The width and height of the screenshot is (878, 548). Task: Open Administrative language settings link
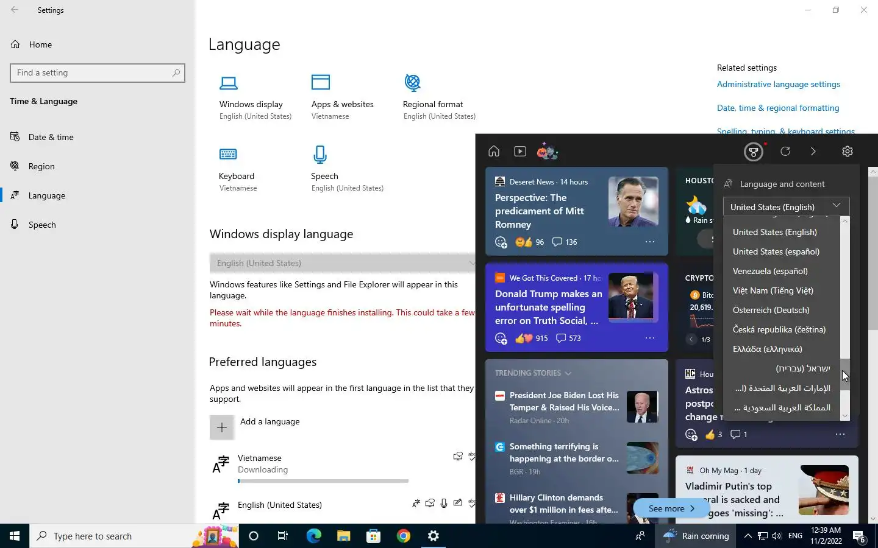(778, 84)
